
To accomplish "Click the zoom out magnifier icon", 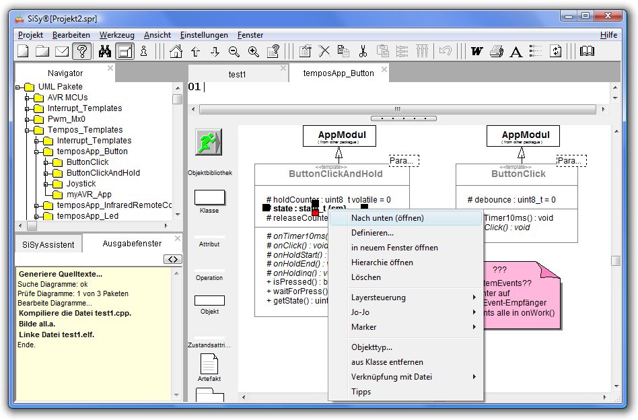I will click(x=234, y=51).
